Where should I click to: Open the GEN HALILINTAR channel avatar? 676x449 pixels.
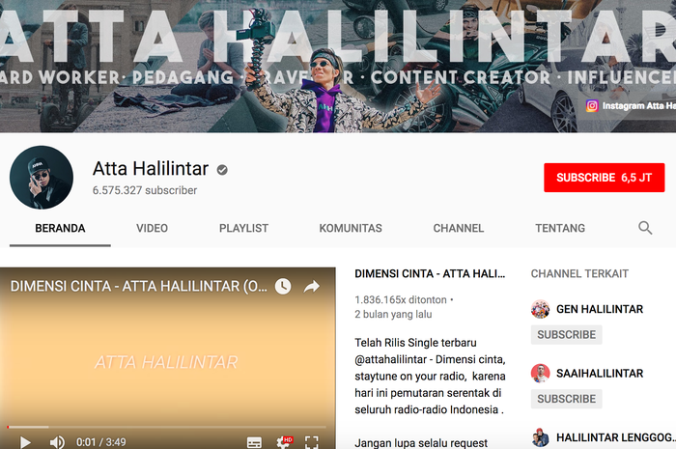pos(540,309)
